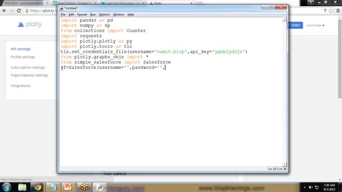Viewport: 342px width, 192px height.
Task: Open Profile settings in Plotly sidebar
Action: [22, 57]
